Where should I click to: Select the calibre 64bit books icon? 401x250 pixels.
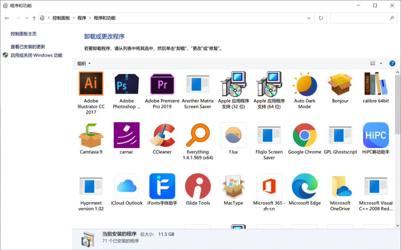click(376, 84)
